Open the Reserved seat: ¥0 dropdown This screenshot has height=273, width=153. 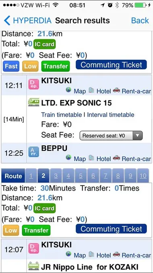point(111,136)
